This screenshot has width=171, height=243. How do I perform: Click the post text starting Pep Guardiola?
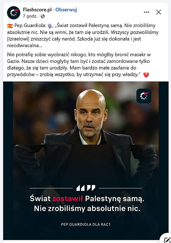[x=83, y=36]
